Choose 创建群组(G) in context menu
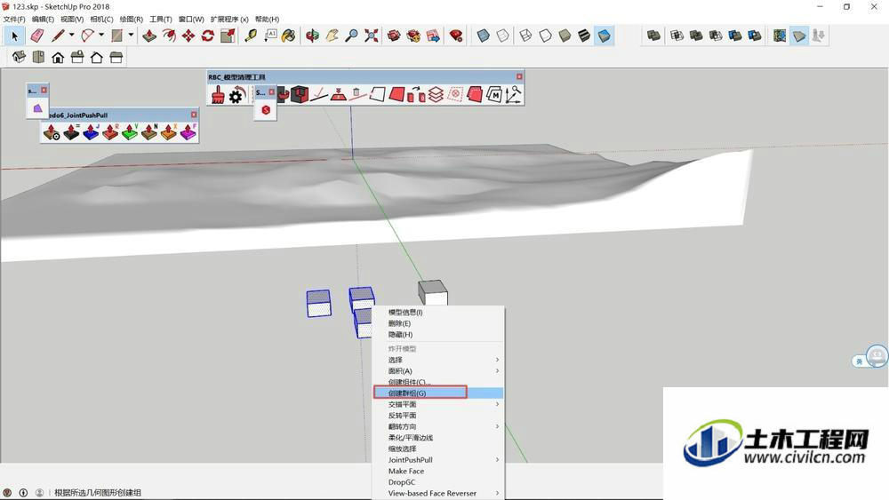Image resolution: width=889 pixels, height=500 pixels. [x=437, y=393]
